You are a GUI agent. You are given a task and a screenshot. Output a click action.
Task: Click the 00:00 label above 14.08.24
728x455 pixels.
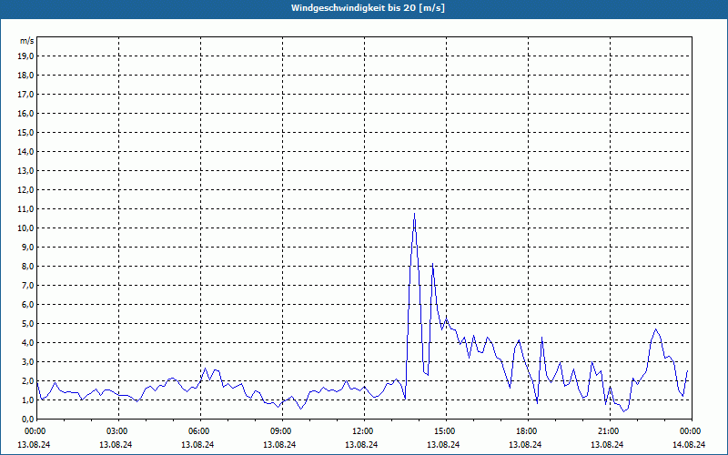690,431
